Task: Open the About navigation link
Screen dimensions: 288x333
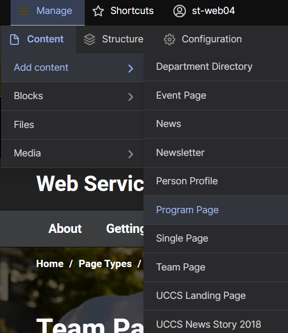Action: [65, 229]
